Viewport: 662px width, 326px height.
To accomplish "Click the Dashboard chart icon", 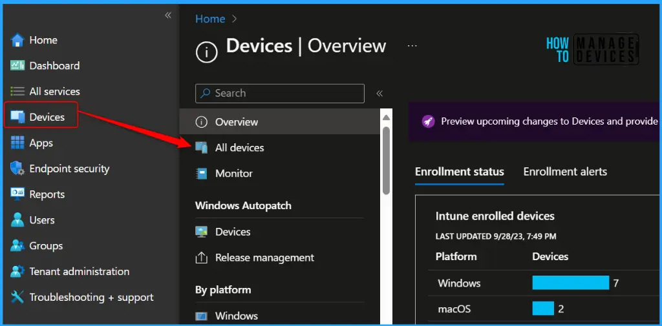I will (17, 66).
